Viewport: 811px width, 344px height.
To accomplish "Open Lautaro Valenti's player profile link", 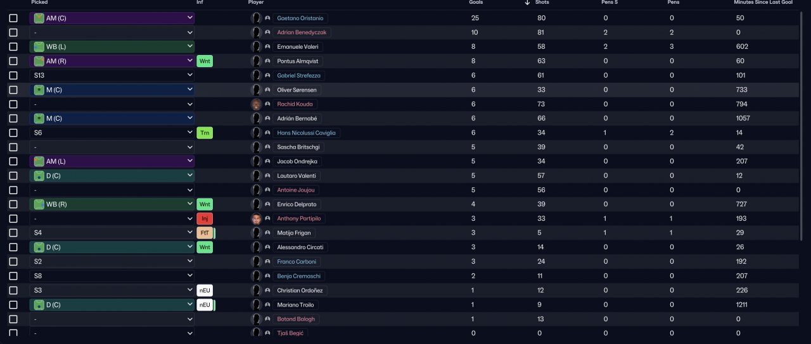I will pyautogui.click(x=296, y=176).
